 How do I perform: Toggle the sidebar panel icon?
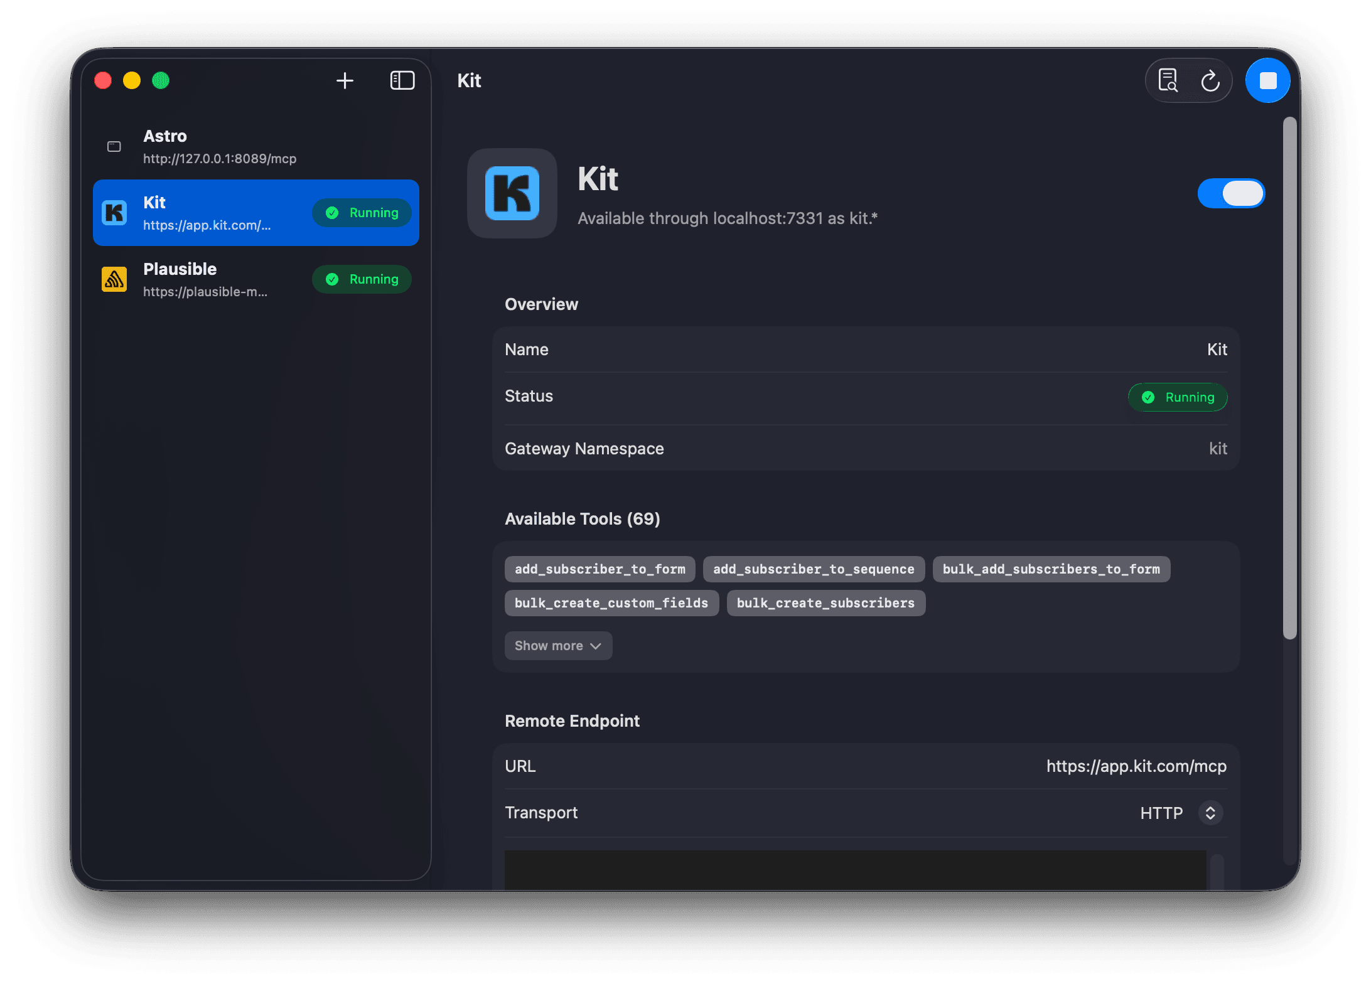pyautogui.click(x=402, y=80)
